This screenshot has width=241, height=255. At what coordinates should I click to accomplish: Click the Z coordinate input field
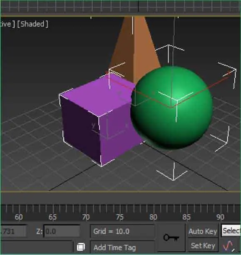[x=62, y=231]
